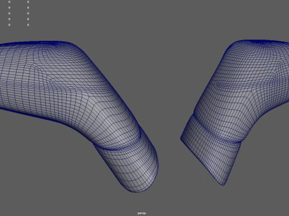Click the "persp" camera label in the viewport
Screen dimensions: 289x216
(141, 213)
